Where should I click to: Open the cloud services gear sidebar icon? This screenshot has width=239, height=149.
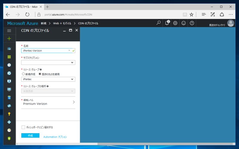point(9,106)
